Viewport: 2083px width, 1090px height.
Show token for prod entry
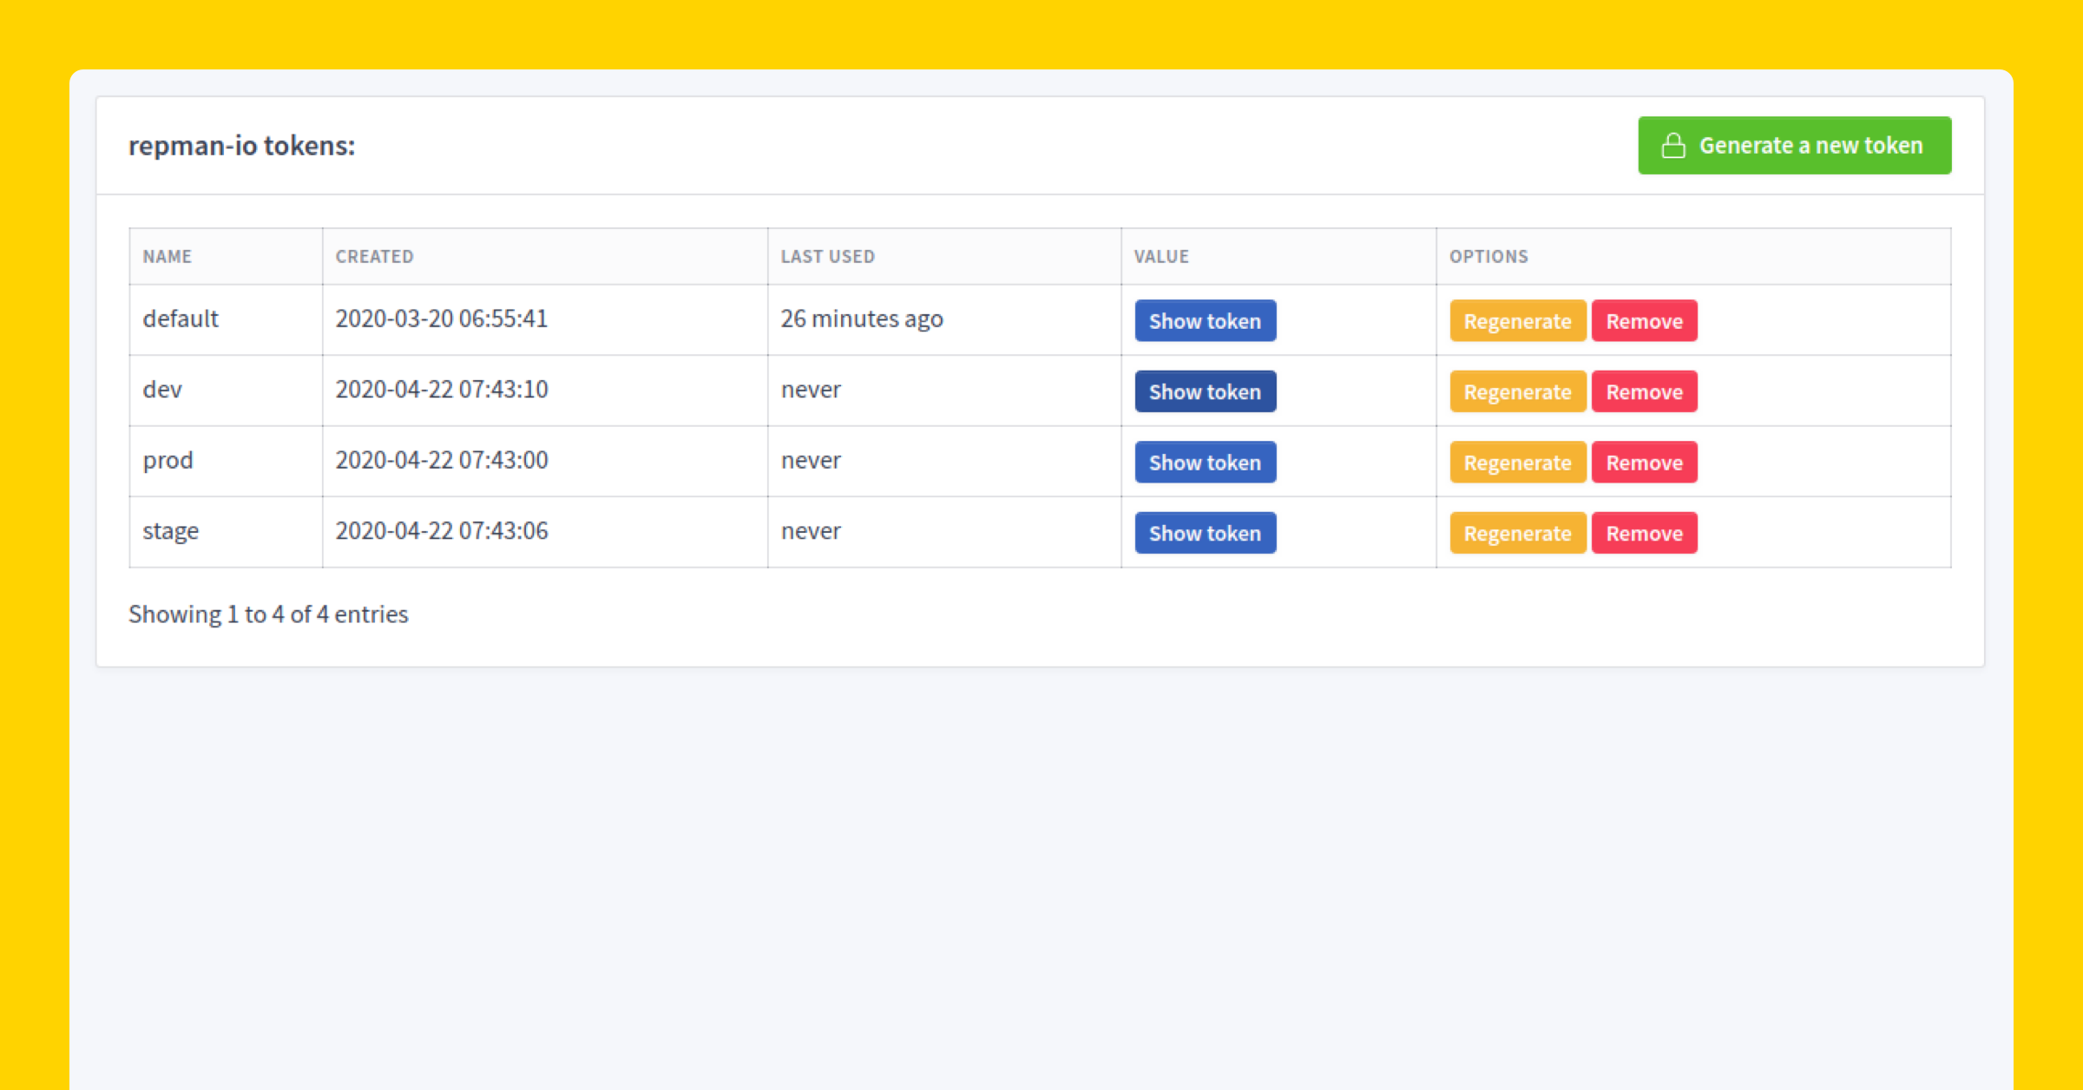[x=1205, y=463]
